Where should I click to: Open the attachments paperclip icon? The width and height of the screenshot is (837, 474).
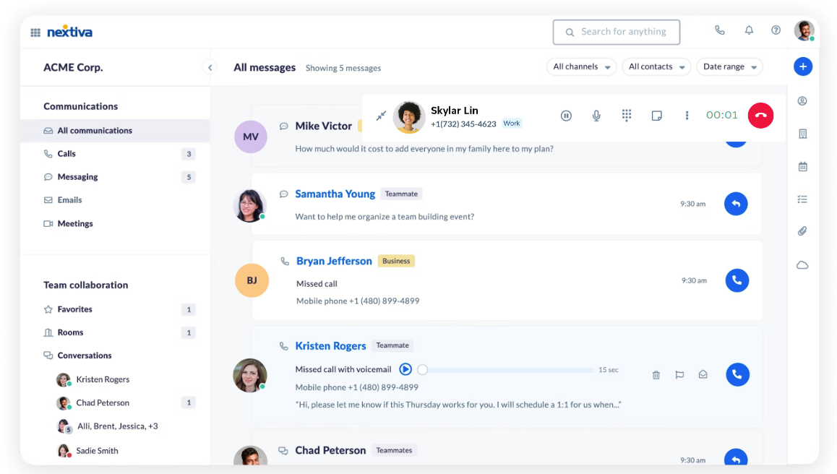802,231
